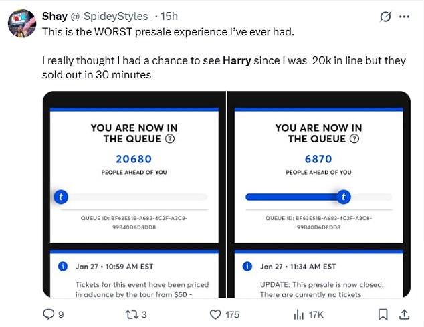Screen dimensions: 424x327
Task: Like the tweet with heart icon
Action: point(215,314)
